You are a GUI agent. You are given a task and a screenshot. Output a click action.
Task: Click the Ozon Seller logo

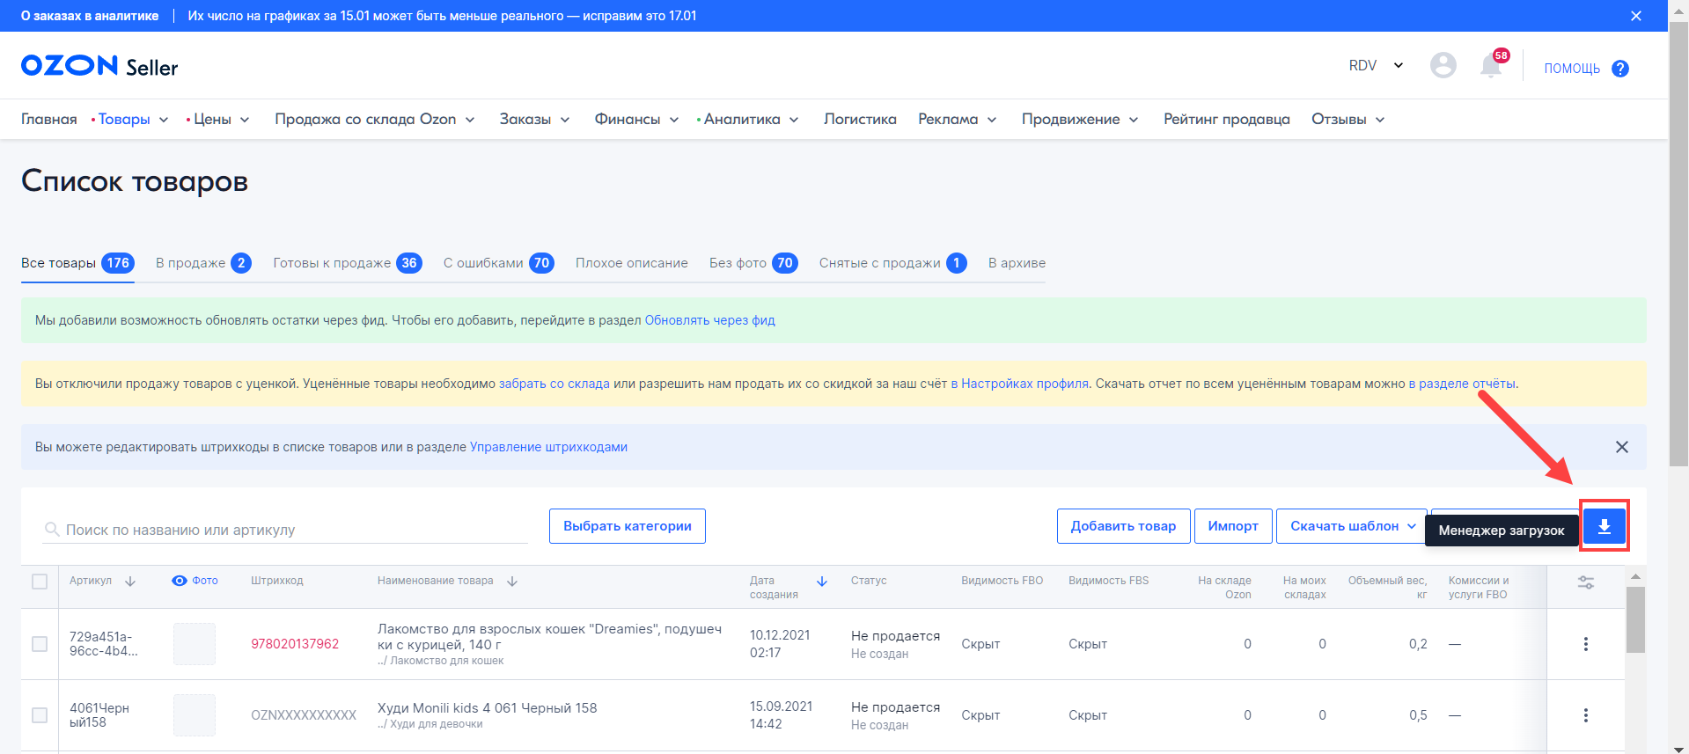pyautogui.click(x=99, y=66)
